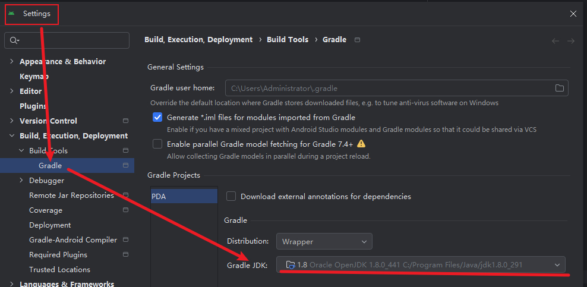This screenshot has width=587, height=287.
Task: Expand the Debugger node
Action: point(21,181)
